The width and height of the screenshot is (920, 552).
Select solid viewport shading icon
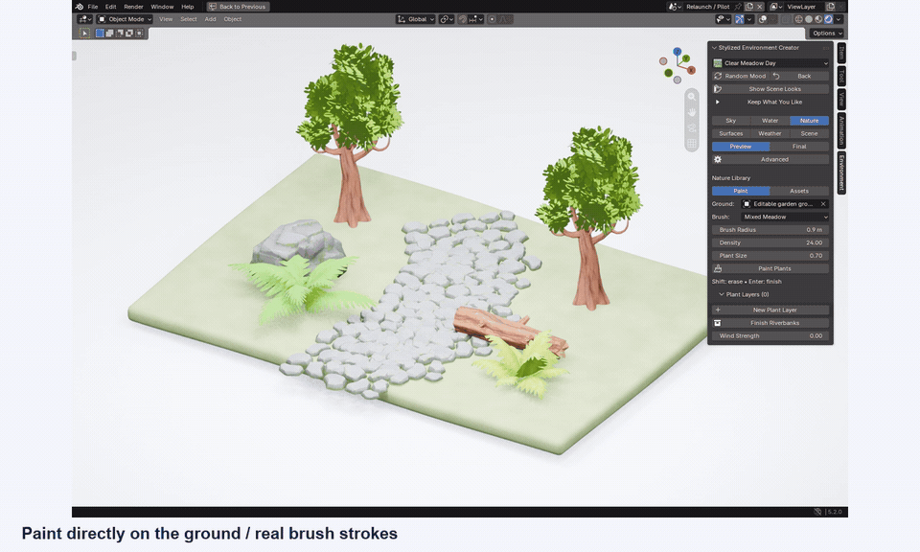[809, 19]
